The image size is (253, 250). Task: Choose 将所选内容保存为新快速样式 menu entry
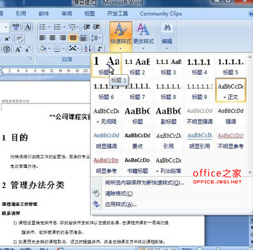tap(145, 183)
